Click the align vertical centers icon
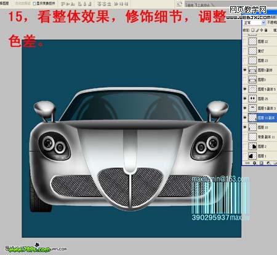The height and width of the screenshot is (255, 277). [68, 4]
